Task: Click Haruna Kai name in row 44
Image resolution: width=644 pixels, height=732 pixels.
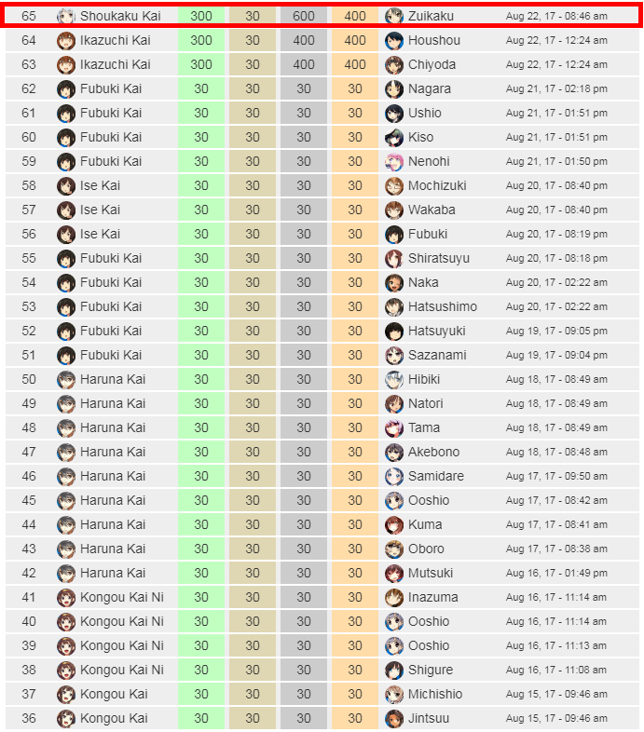Action: point(113,524)
